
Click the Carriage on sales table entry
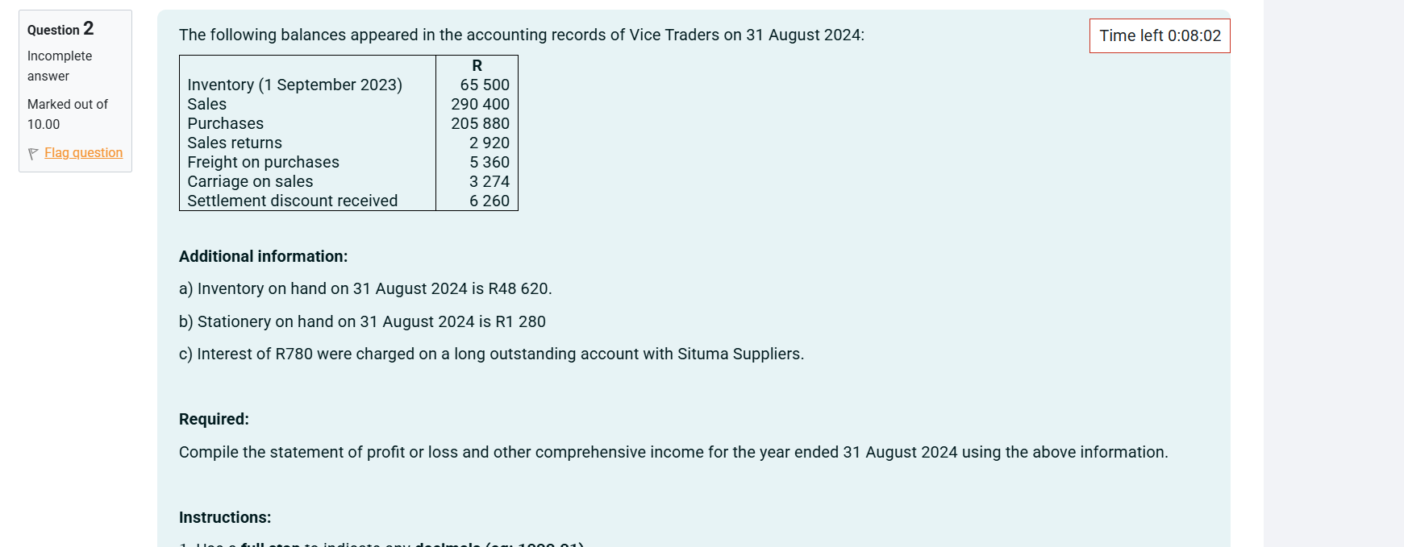(x=250, y=181)
